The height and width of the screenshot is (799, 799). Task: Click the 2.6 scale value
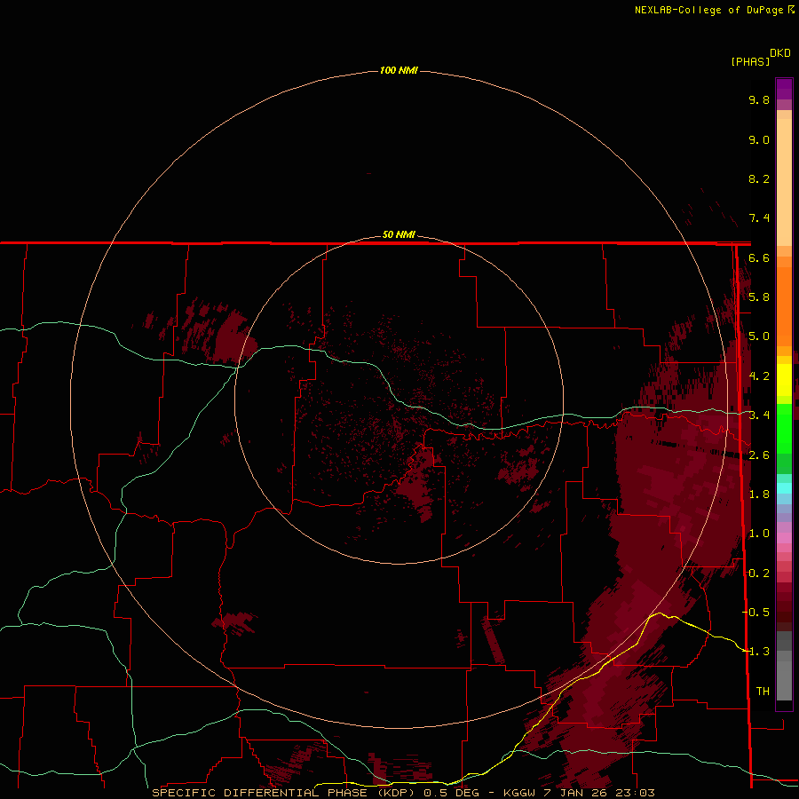coord(759,455)
